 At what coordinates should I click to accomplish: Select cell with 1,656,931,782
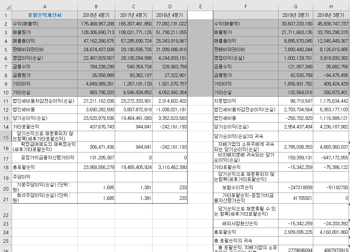(296, 84)
